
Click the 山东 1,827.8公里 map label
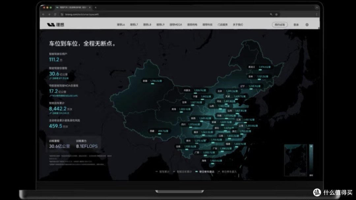(x=237, y=111)
